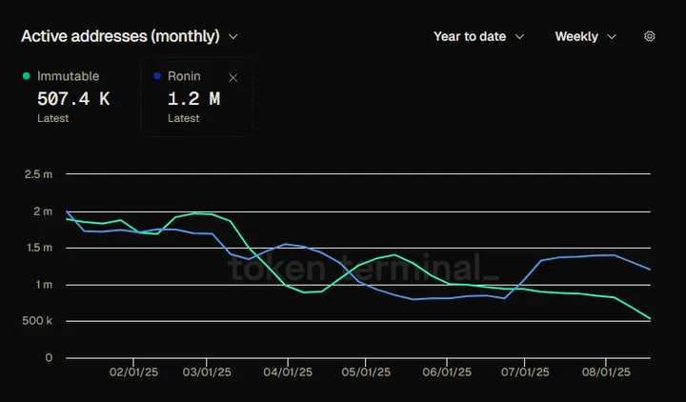Viewport: 686px width, 402px height.
Task: Open the chart settings gear icon
Action: pos(650,36)
